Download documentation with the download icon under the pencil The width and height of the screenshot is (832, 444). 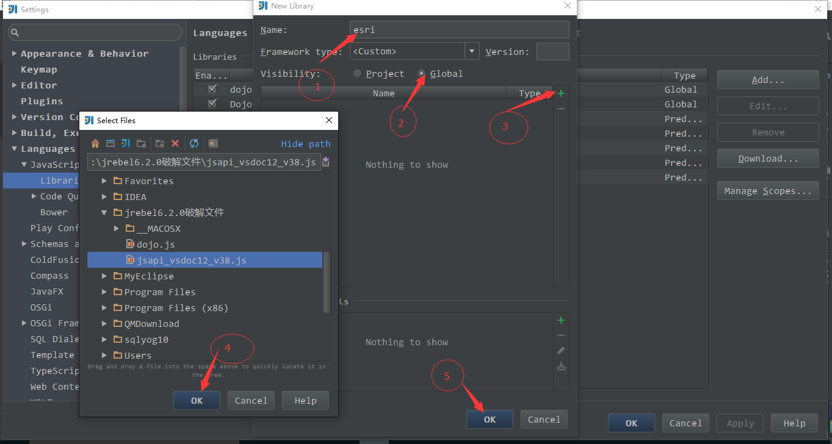tap(561, 366)
